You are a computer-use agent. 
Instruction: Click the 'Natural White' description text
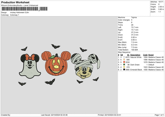point(136,57)
